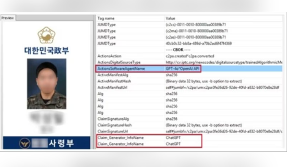This screenshot has width=287, height=167.
Task: Select the JUMDType row with c2cs value
Action: [x=107, y=24]
